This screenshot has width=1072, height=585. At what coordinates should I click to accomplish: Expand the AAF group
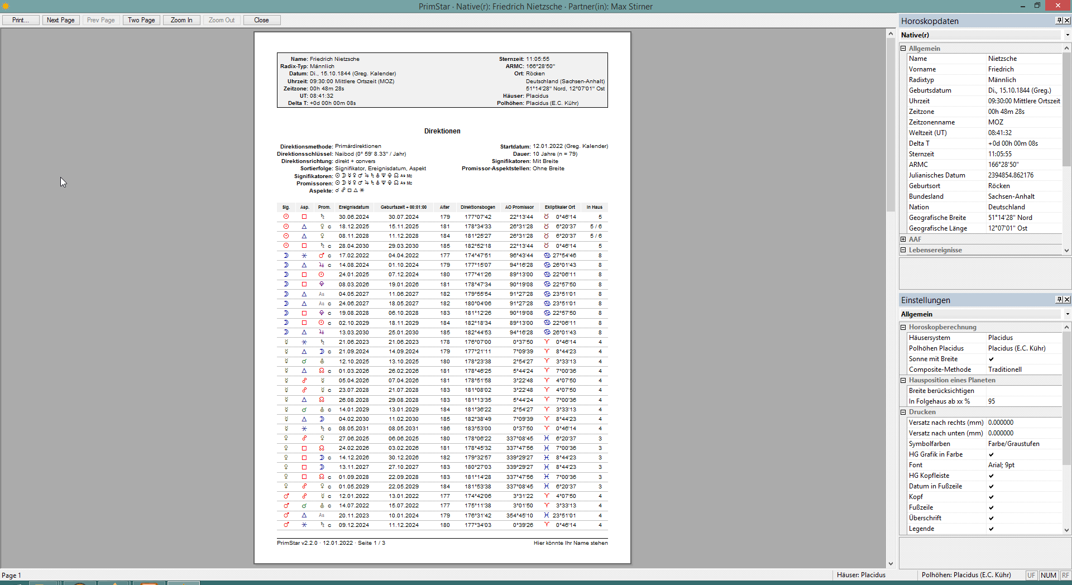pyautogui.click(x=903, y=239)
